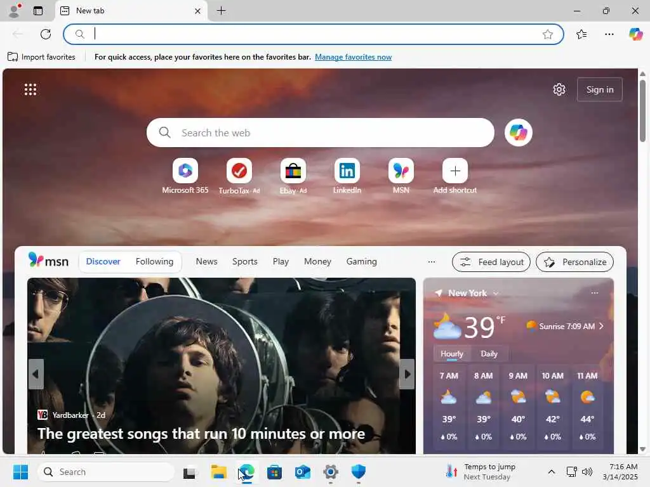
Task: Click Add shortcut plus tile
Action: (454, 176)
